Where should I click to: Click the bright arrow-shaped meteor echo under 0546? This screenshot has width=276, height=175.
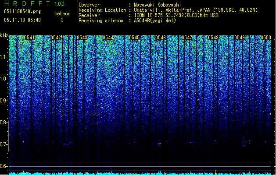tap(160, 144)
